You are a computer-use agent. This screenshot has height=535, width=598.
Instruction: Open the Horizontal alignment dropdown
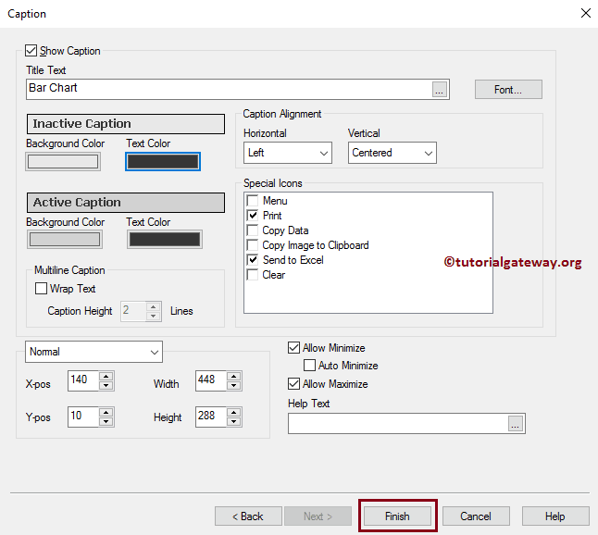[288, 153]
